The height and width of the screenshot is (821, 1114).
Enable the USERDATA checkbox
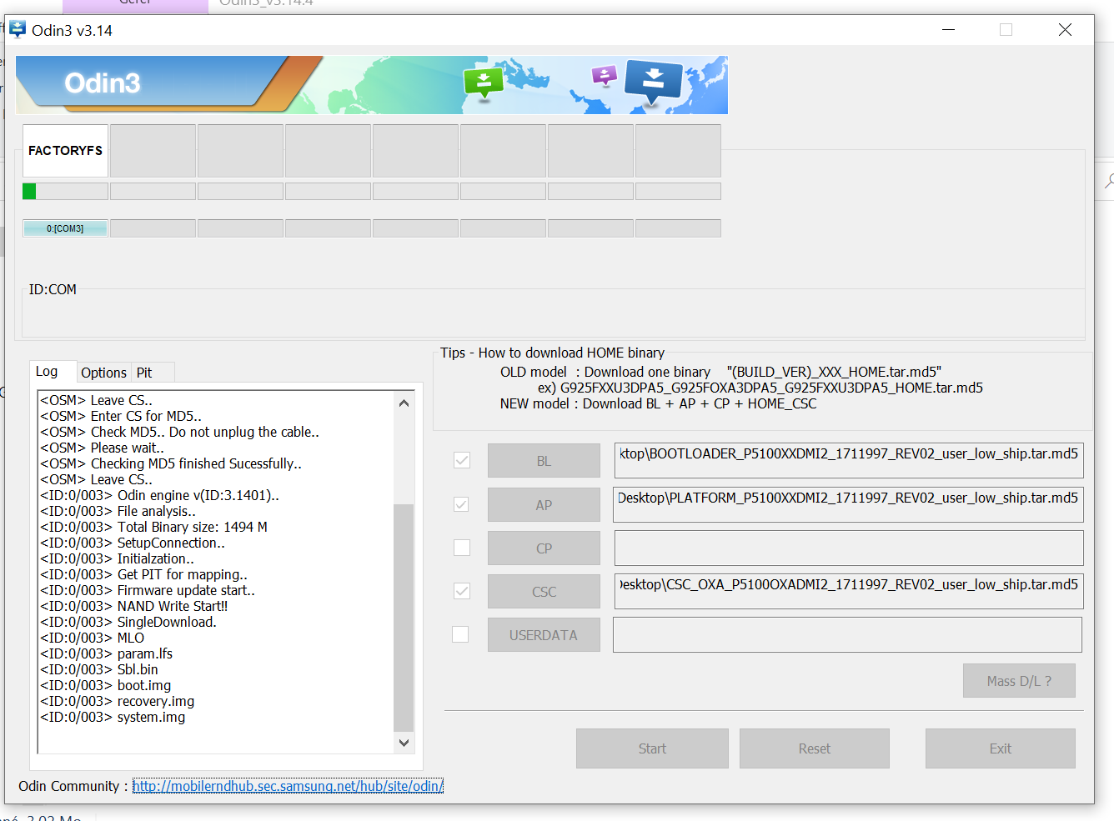[x=460, y=634]
